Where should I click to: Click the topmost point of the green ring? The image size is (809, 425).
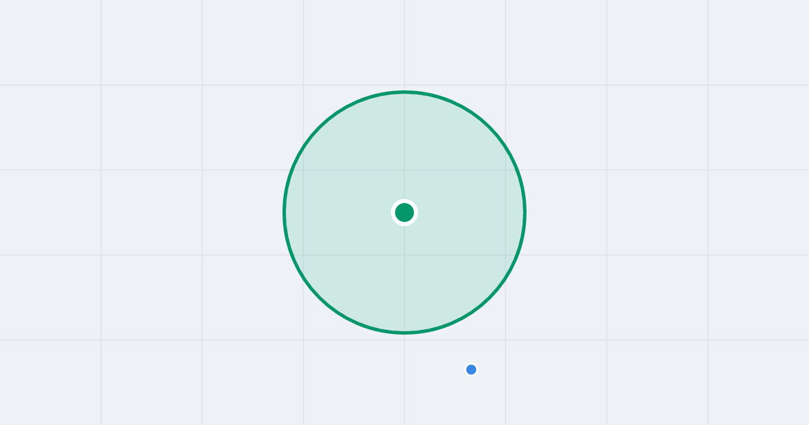point(404,92)
